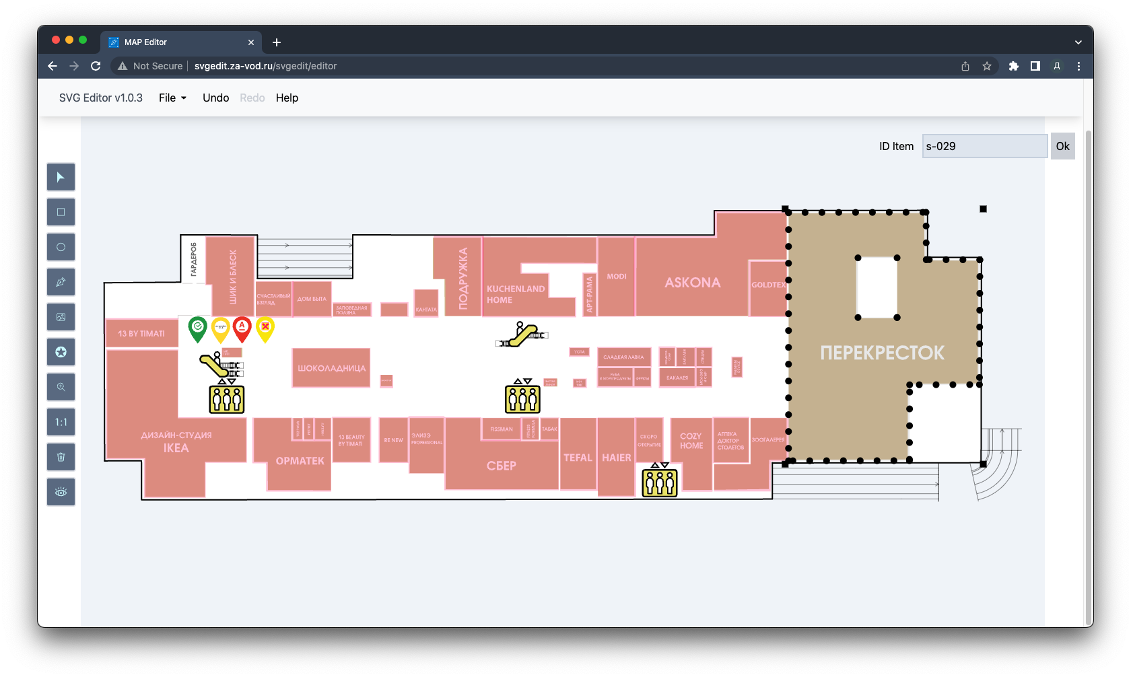Expand the tab search chevron
The image size is (1131, 677).
pyautogui.click(x=1078, y=42)
